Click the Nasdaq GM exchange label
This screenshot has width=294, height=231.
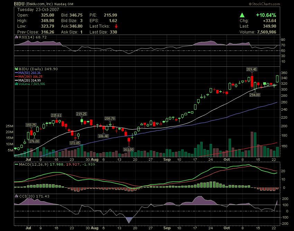pyautogui.click(x=64, y=4)
